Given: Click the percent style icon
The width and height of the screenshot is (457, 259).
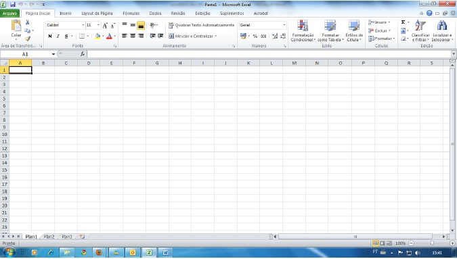Looking at the screenshot, I should pyautogui.click(x=255, y=36).
